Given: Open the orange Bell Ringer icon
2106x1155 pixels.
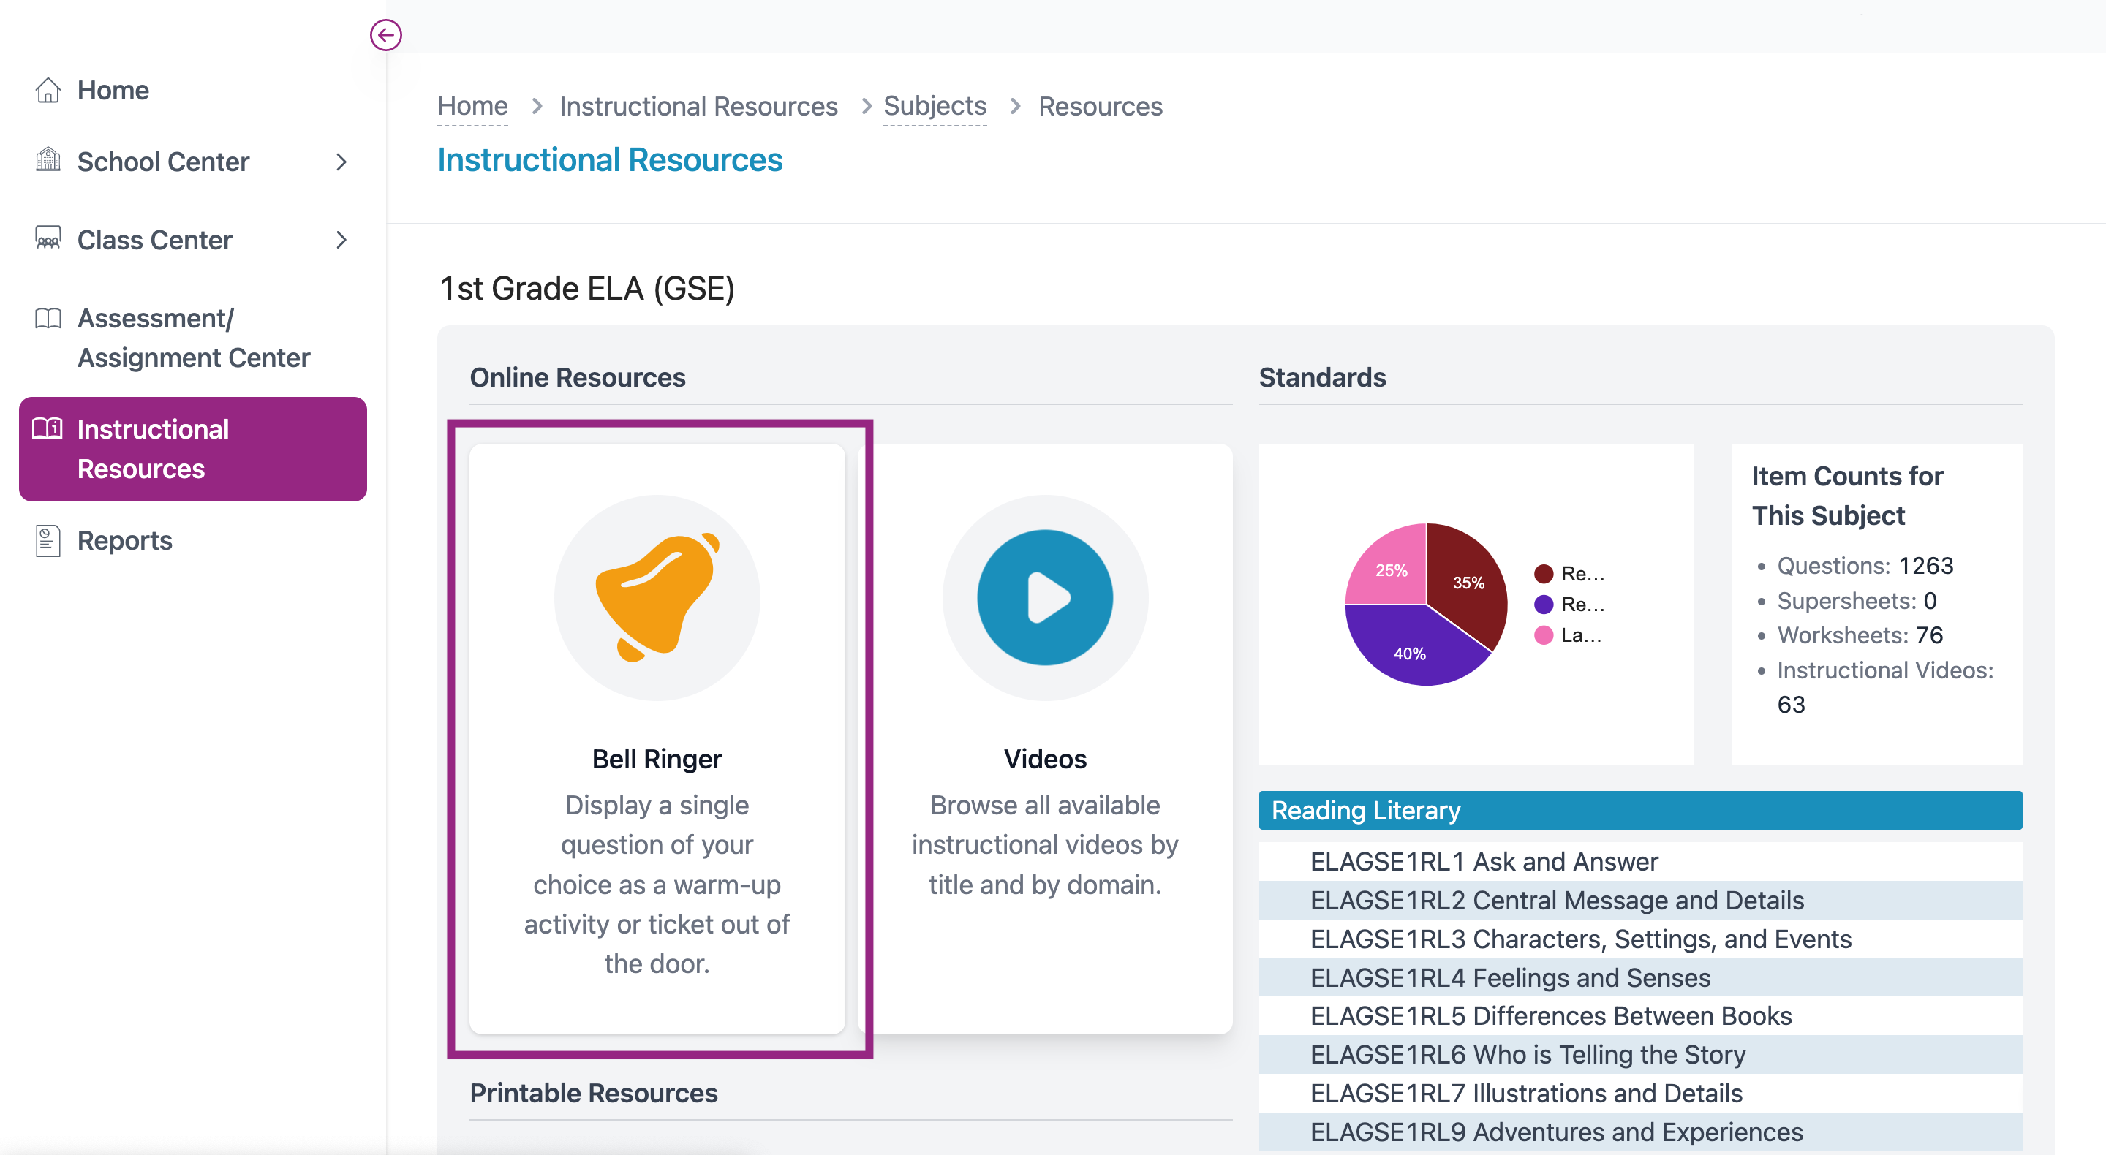Looking at the screenshot, I should [x=657, y=597].
